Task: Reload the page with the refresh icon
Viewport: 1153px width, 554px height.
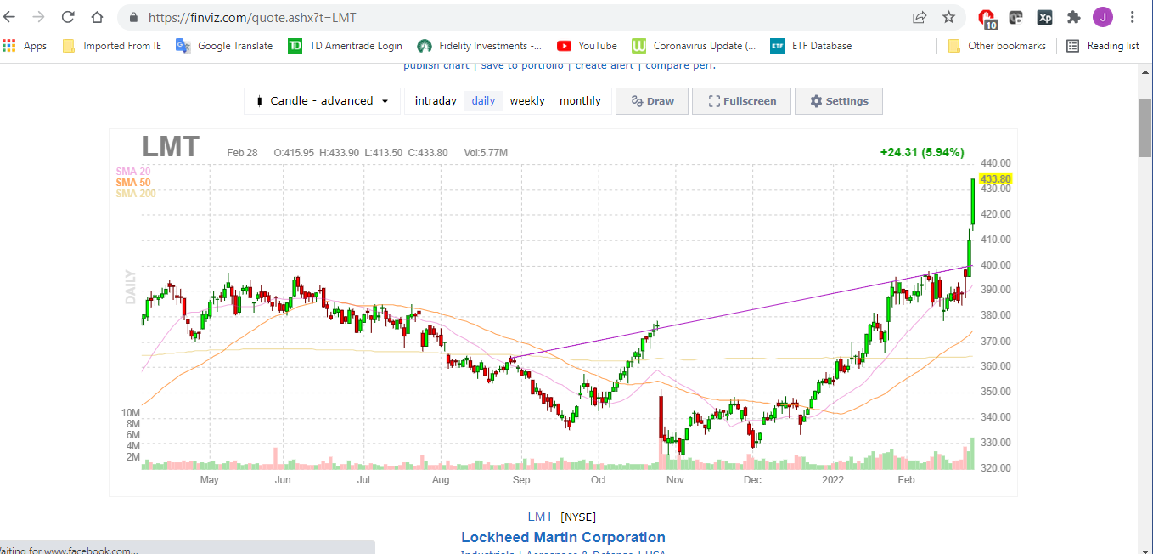Action: pos(68,17)
